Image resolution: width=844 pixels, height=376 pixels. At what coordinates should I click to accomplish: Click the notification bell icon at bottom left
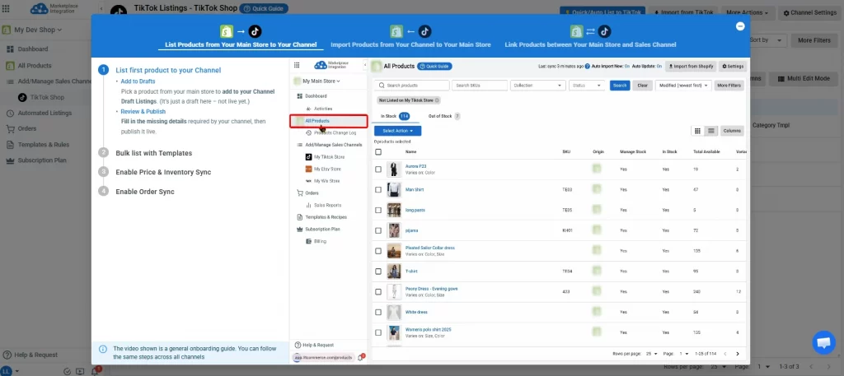[x=95, y=370]
